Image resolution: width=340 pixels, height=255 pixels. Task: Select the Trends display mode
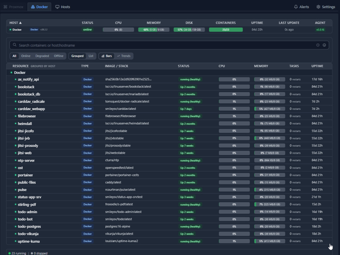pos(124,56)
